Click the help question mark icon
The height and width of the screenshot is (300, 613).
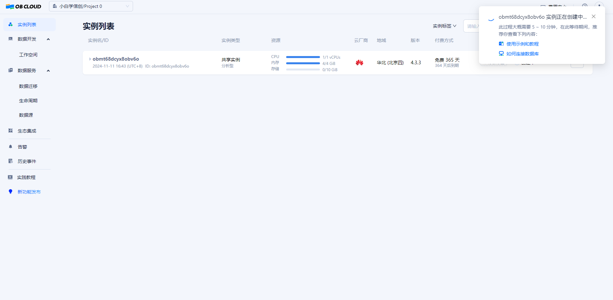tap(585, 6)
